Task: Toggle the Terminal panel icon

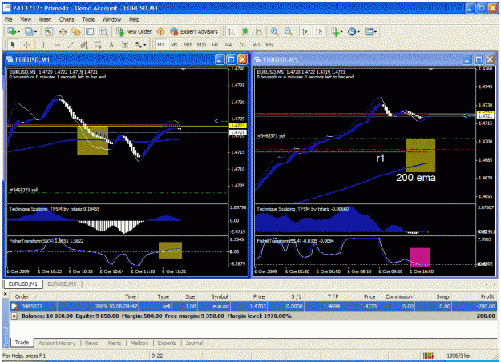Action: (x=90, y=31)
